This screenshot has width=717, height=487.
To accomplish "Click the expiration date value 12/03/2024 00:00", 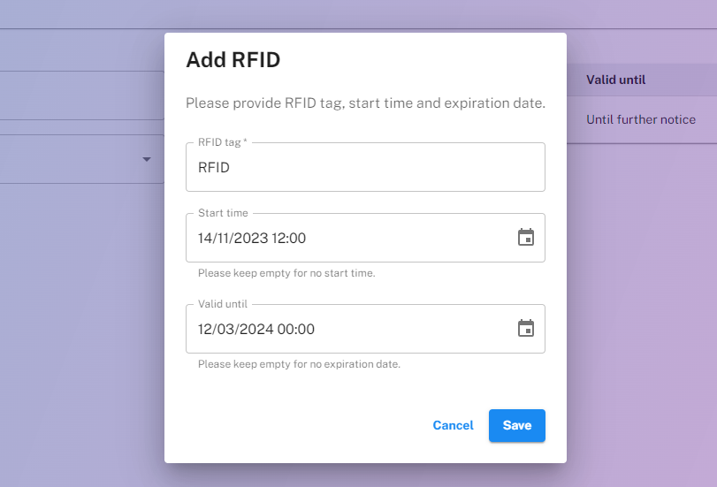I will (x=256, y=329).
